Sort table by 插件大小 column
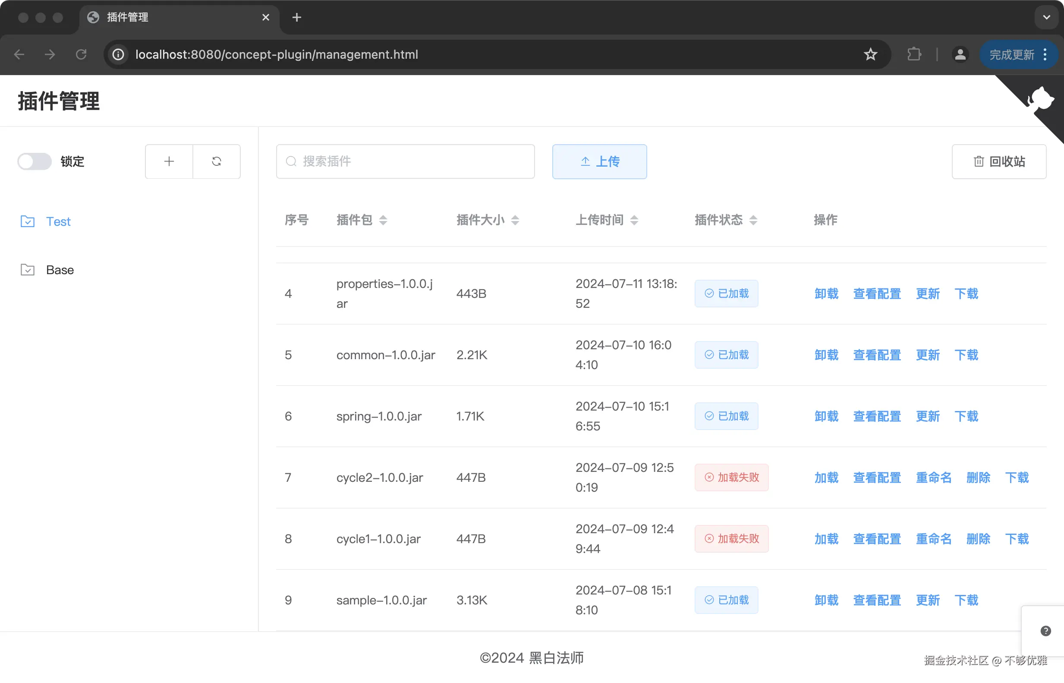The width and height of the screenshot is (1064, 683). point(514,220)
